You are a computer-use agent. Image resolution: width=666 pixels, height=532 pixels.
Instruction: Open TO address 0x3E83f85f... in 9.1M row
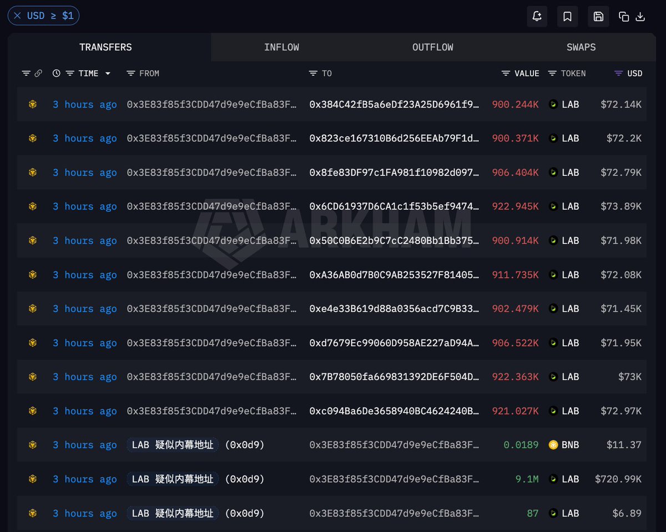click(394, 479)
